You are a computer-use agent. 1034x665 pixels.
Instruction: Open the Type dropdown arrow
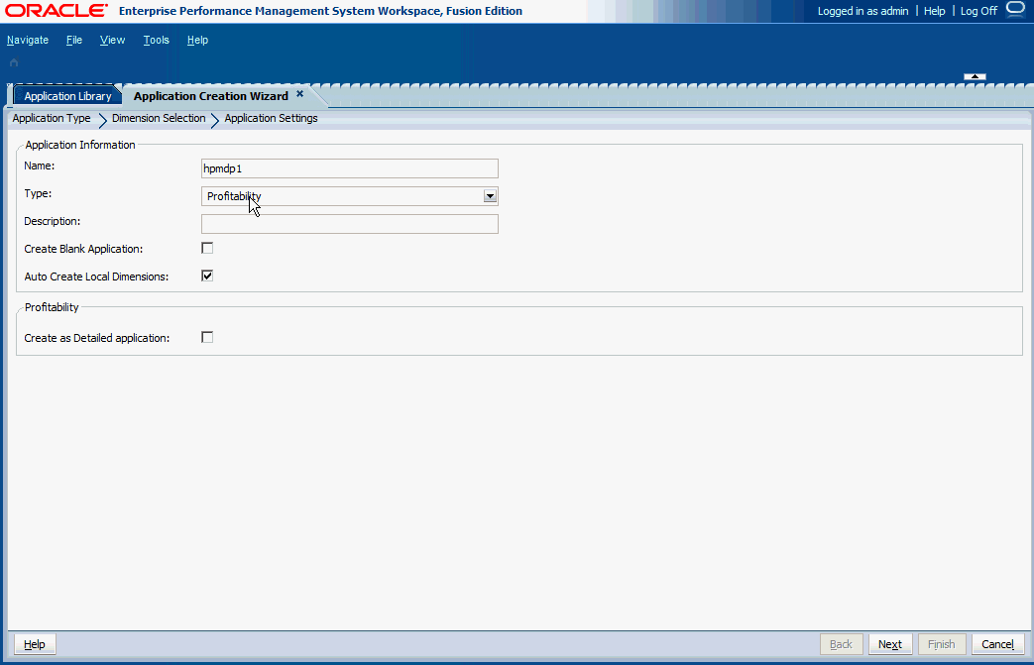pos(490,196)
